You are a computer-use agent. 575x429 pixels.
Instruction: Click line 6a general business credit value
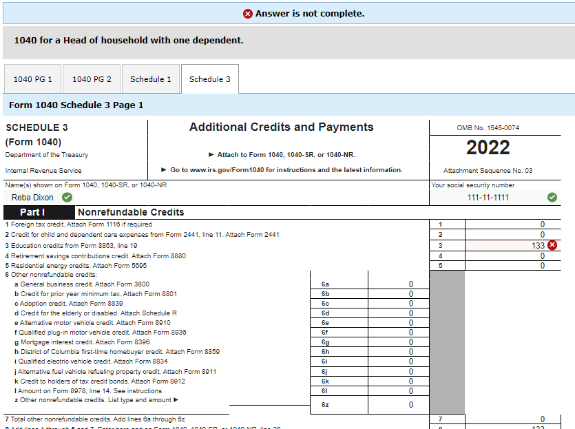tap(399, 284)
